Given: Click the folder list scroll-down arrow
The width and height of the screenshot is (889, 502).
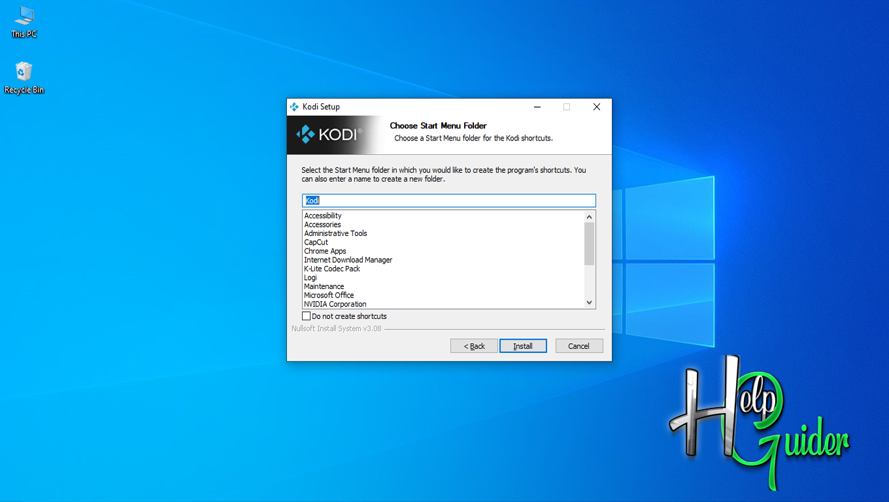Looking at the screenshot, I should coord(589,303).
